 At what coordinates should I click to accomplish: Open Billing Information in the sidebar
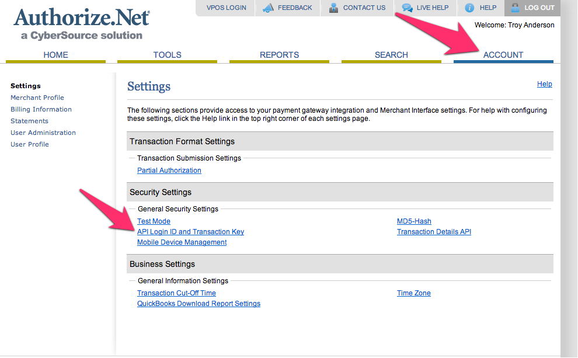41,109
